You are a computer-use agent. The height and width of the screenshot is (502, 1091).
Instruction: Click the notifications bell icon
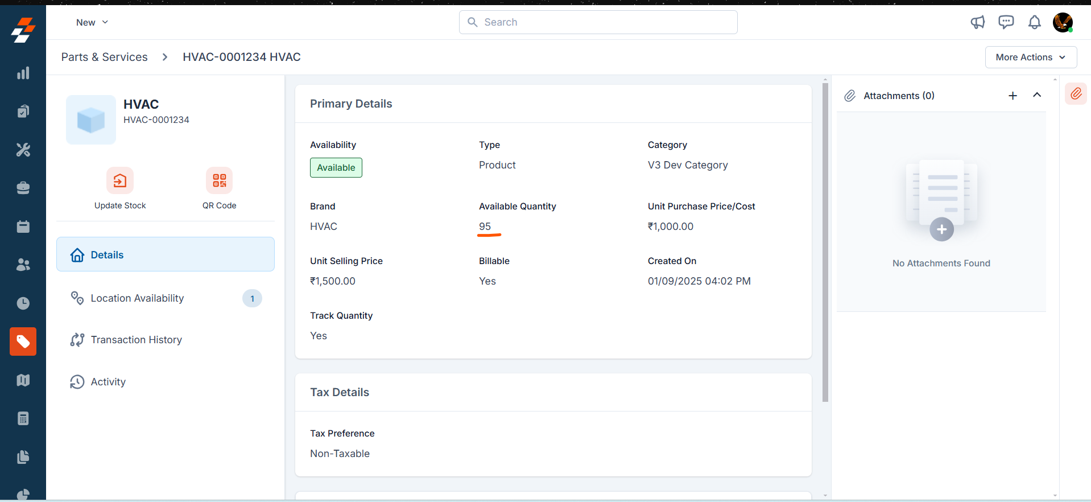(1034, 22)
